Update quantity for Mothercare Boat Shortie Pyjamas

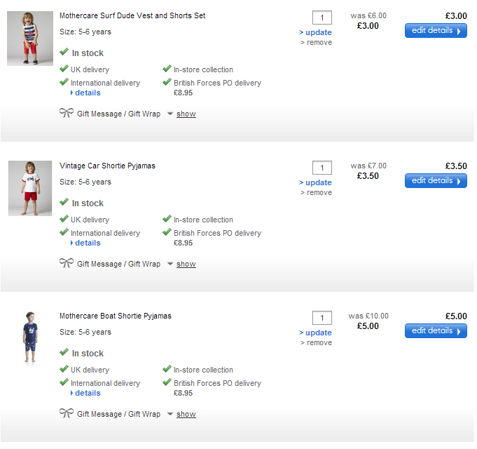tap(318, 333)
